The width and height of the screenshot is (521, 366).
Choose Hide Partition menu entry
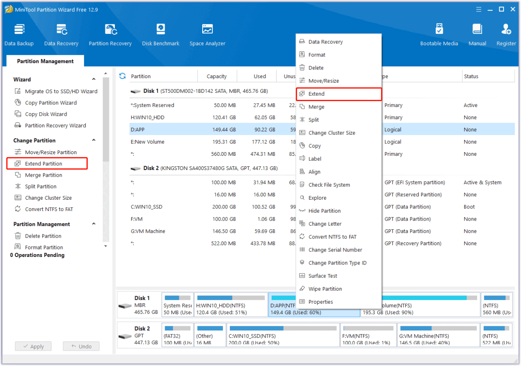(339, 211)
